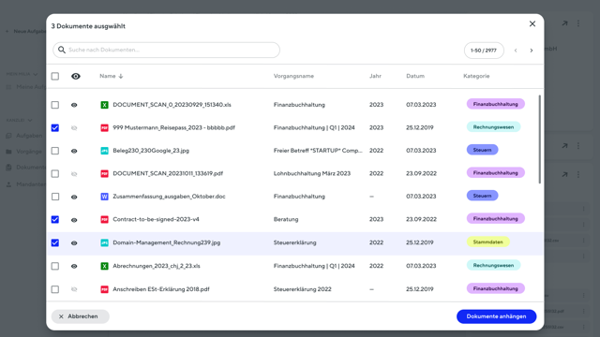
Task: Click JPG icon of Domain-Management_Rechnung239.jpg
Action: click(x=104, y=242)
